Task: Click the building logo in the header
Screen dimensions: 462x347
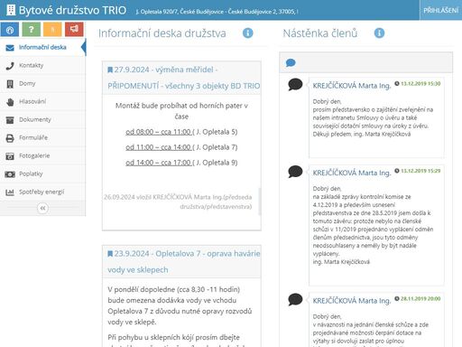Action: point(11,10)
